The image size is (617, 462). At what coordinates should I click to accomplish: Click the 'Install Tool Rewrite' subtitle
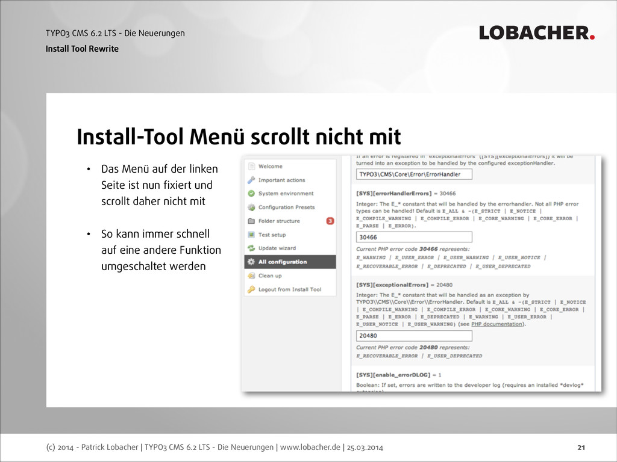click(x=82, y=49)
